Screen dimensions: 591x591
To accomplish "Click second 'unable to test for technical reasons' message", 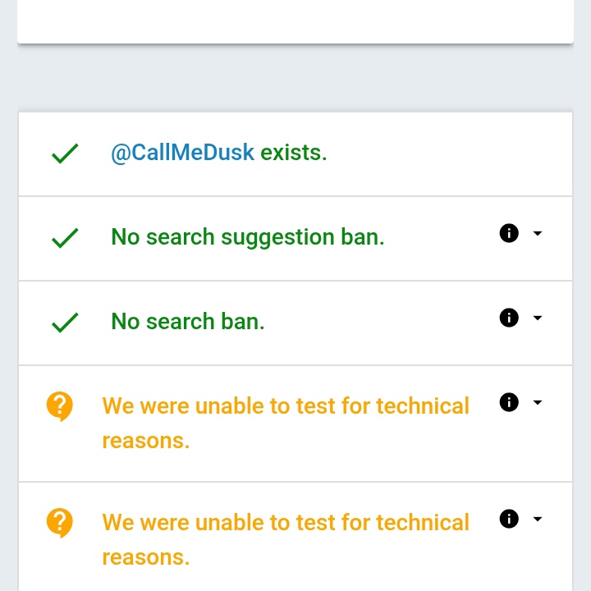I will pyautogui.click(x=286, y=540).
